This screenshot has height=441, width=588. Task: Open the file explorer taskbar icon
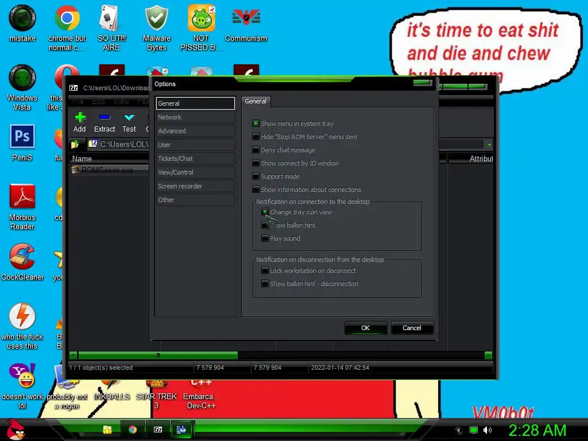(x=107, y=430)
